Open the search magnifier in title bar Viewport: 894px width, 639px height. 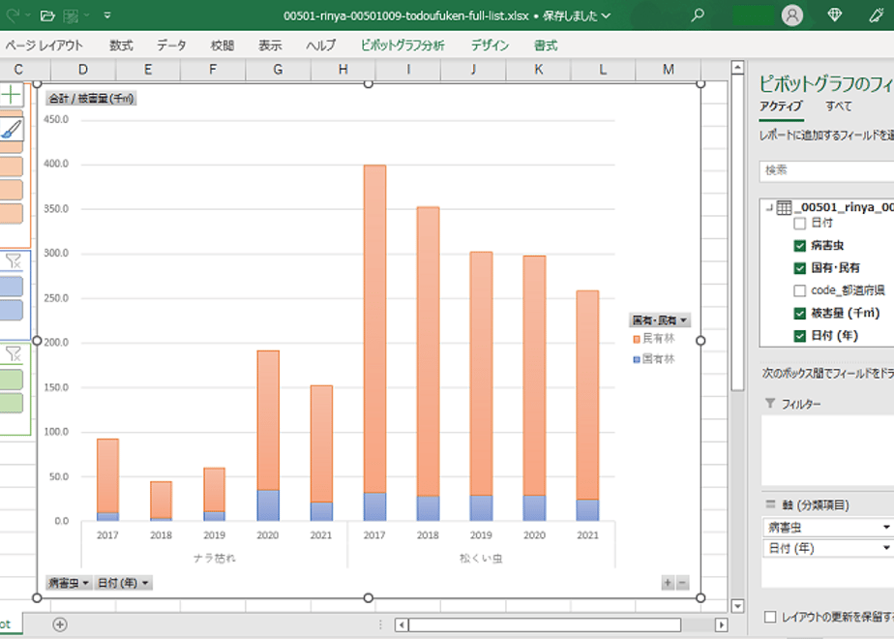coord(698,15)
